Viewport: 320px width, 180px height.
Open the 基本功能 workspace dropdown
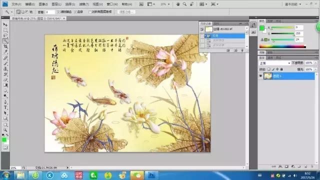point(293,4)
